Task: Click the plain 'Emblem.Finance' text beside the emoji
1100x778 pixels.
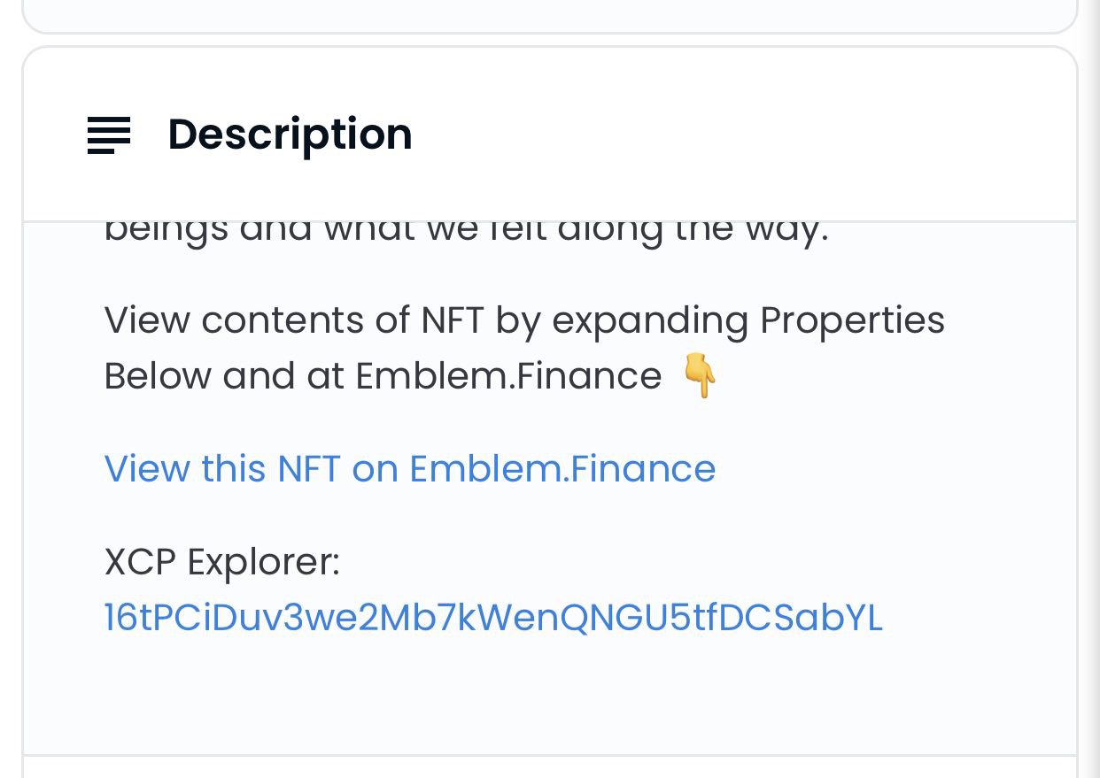Action: 508,376
